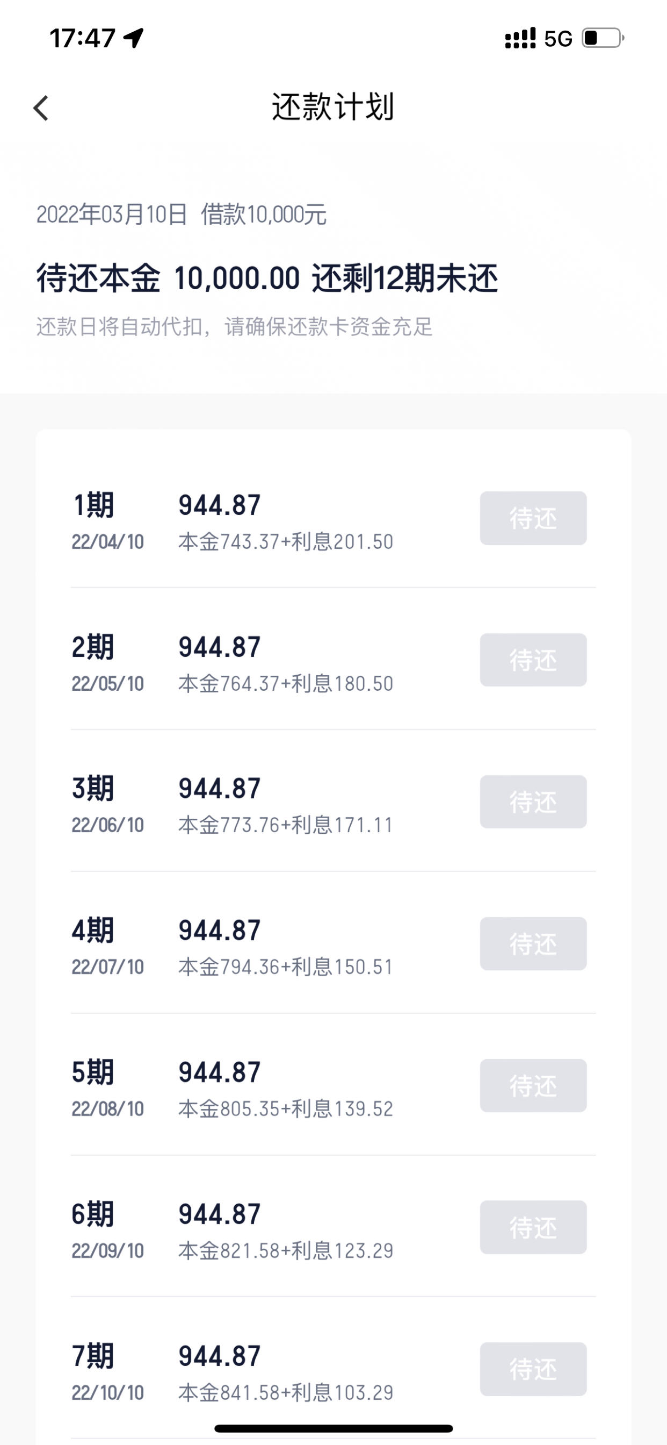Tap the 待还 button for 3期
The width and height of the screenshot is (667, 1445).
[533, 802]
